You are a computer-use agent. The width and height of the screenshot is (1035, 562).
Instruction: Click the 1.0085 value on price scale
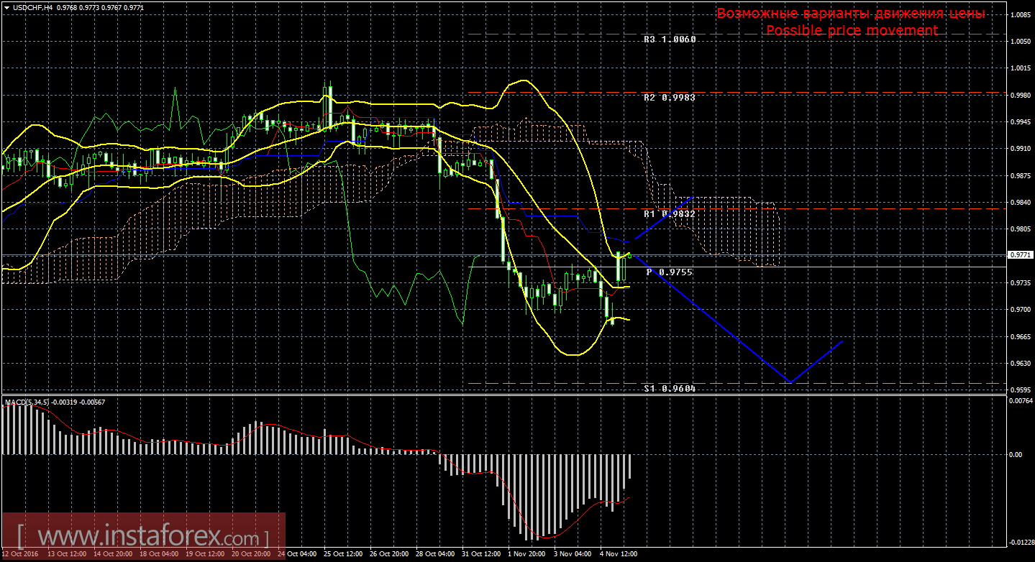click(1021, 14)
